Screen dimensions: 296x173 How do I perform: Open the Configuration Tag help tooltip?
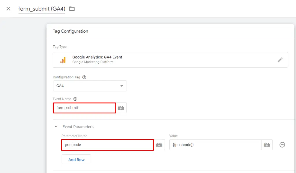point(84,77)
